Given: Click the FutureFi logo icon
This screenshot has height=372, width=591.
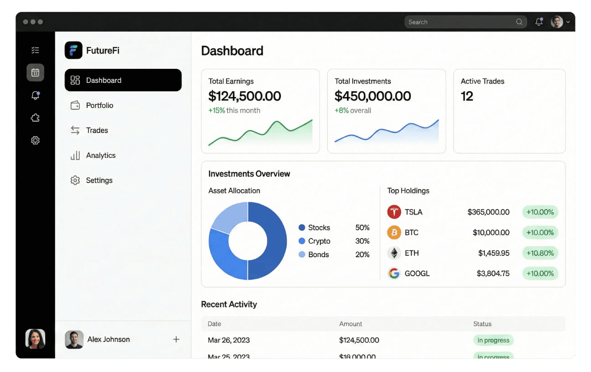Looking at the screenshot, I should click(x=73, y=50).
